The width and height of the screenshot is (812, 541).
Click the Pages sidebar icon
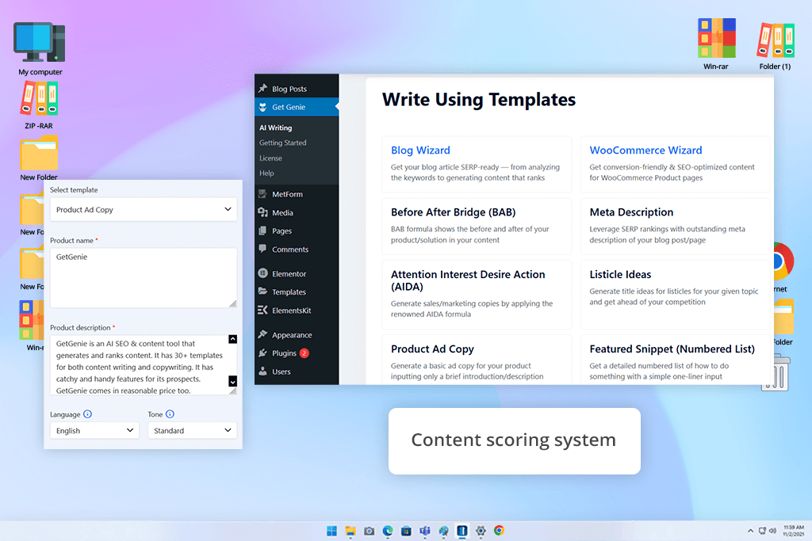[x=263, y=230]
